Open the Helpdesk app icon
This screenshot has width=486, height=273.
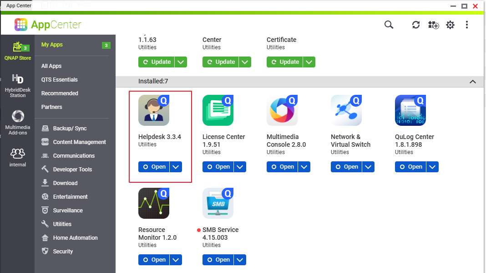pos(154,111)
